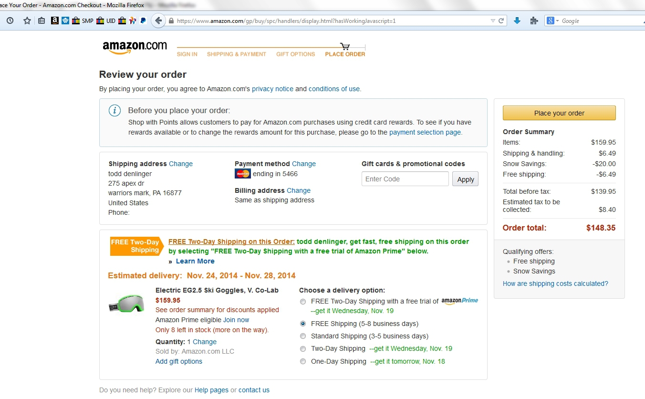
Task: Open the conditions of use link
Action: point(334,89)
